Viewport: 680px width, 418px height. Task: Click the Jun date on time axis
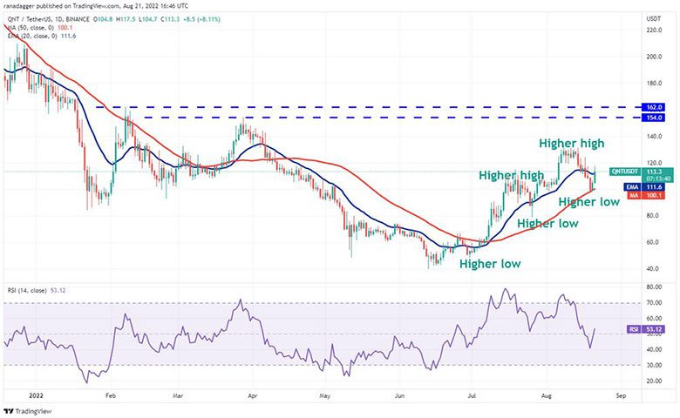(x=400, y=396)
